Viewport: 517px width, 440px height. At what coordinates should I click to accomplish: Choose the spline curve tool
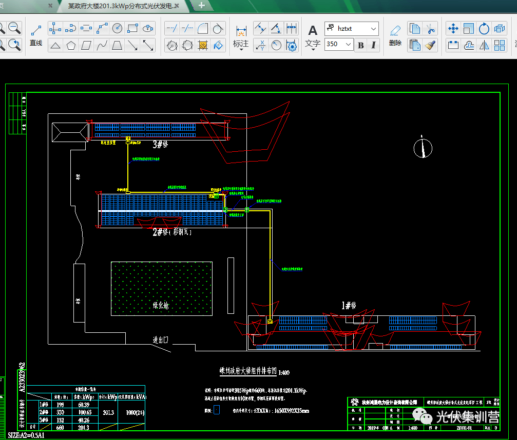(x=102, y=45)
